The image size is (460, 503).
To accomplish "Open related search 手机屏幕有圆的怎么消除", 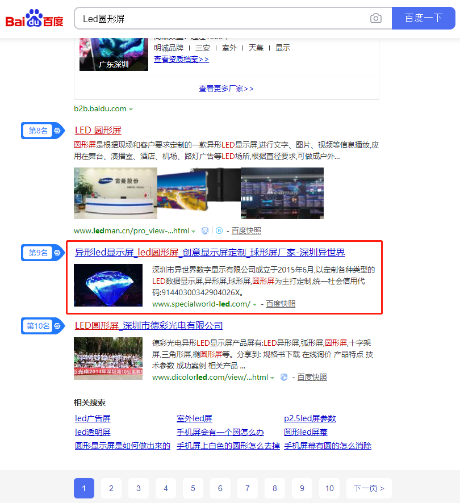I will point(328,446).
